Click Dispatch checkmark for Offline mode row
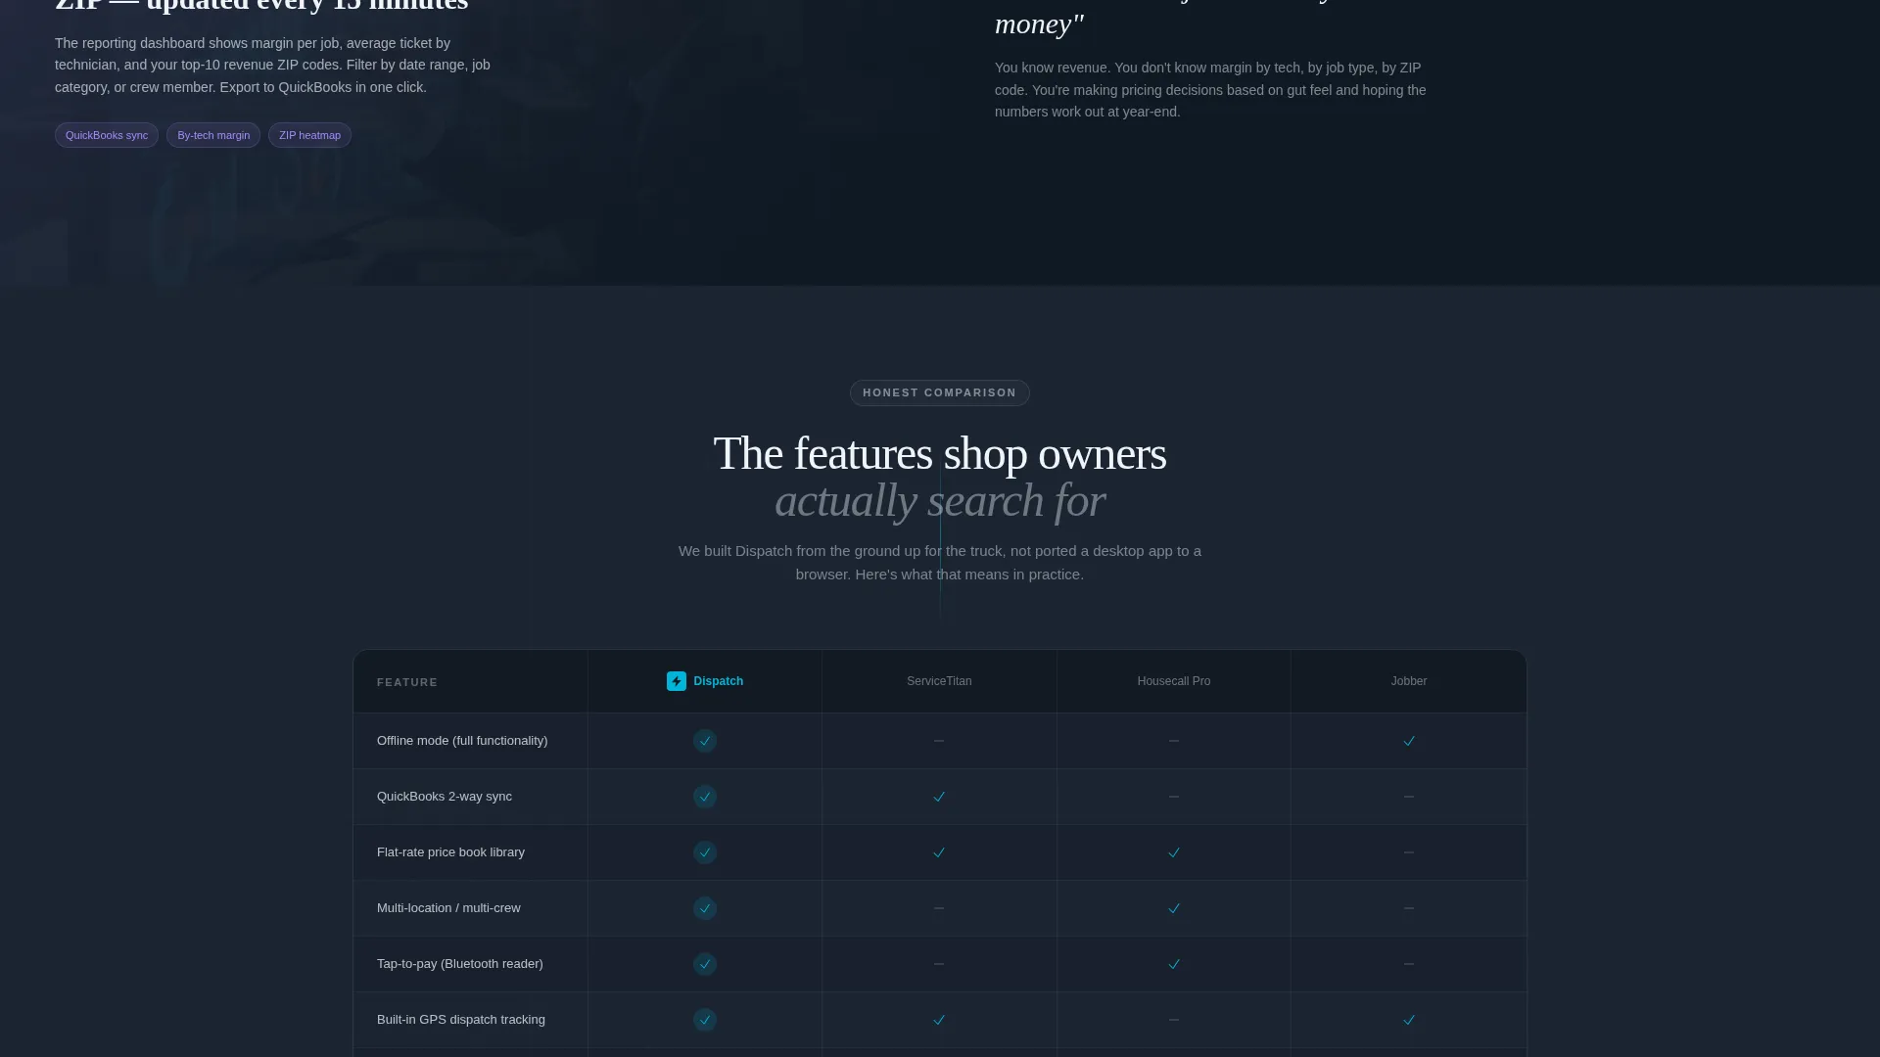Image resolution: width=1880 pixels, height=1057 pixels. (x=705, y=741)
